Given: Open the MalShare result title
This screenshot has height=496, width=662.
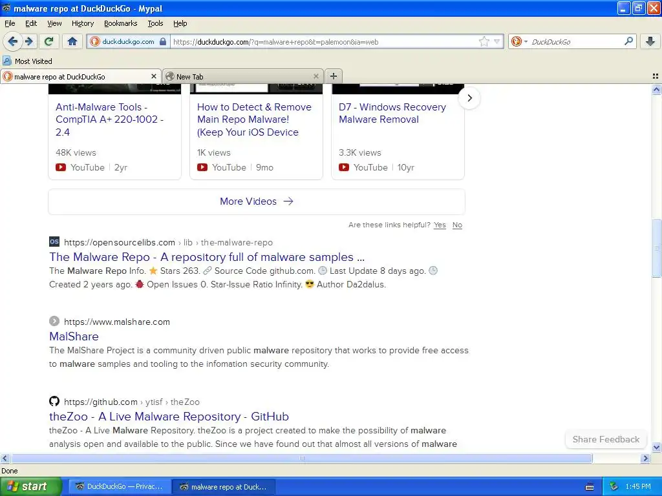Looking at the screenshot, I should coord(74,336).
